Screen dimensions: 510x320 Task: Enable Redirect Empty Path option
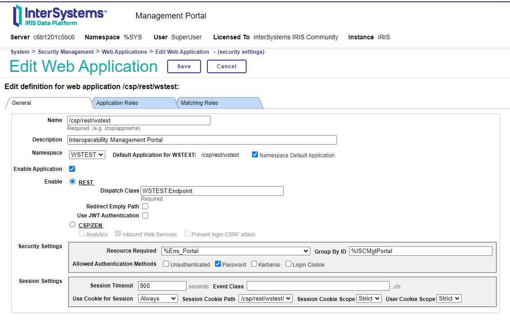(x=145, y=207)
